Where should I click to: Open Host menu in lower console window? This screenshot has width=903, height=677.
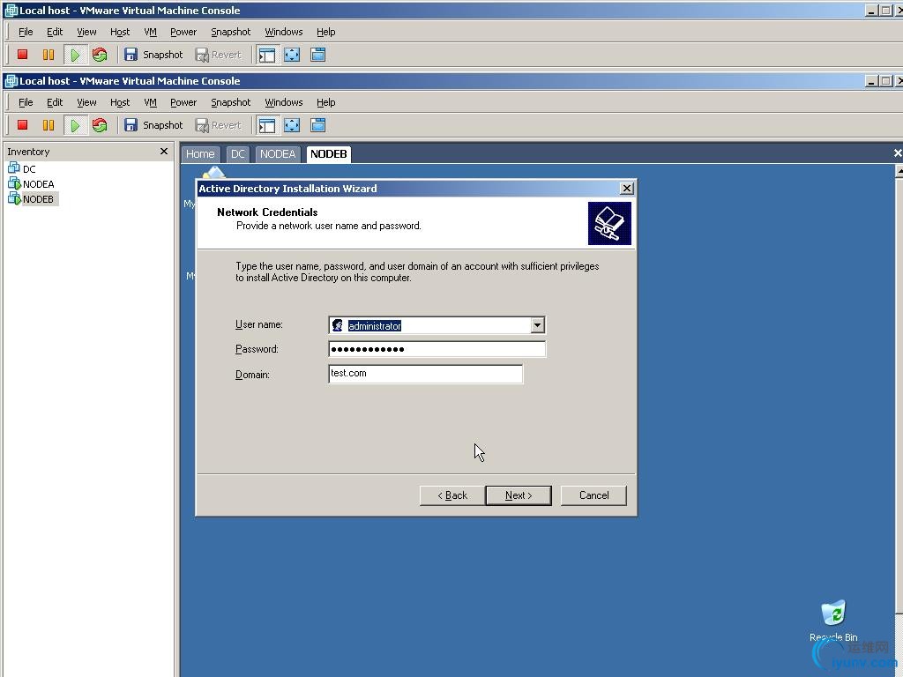120,102
